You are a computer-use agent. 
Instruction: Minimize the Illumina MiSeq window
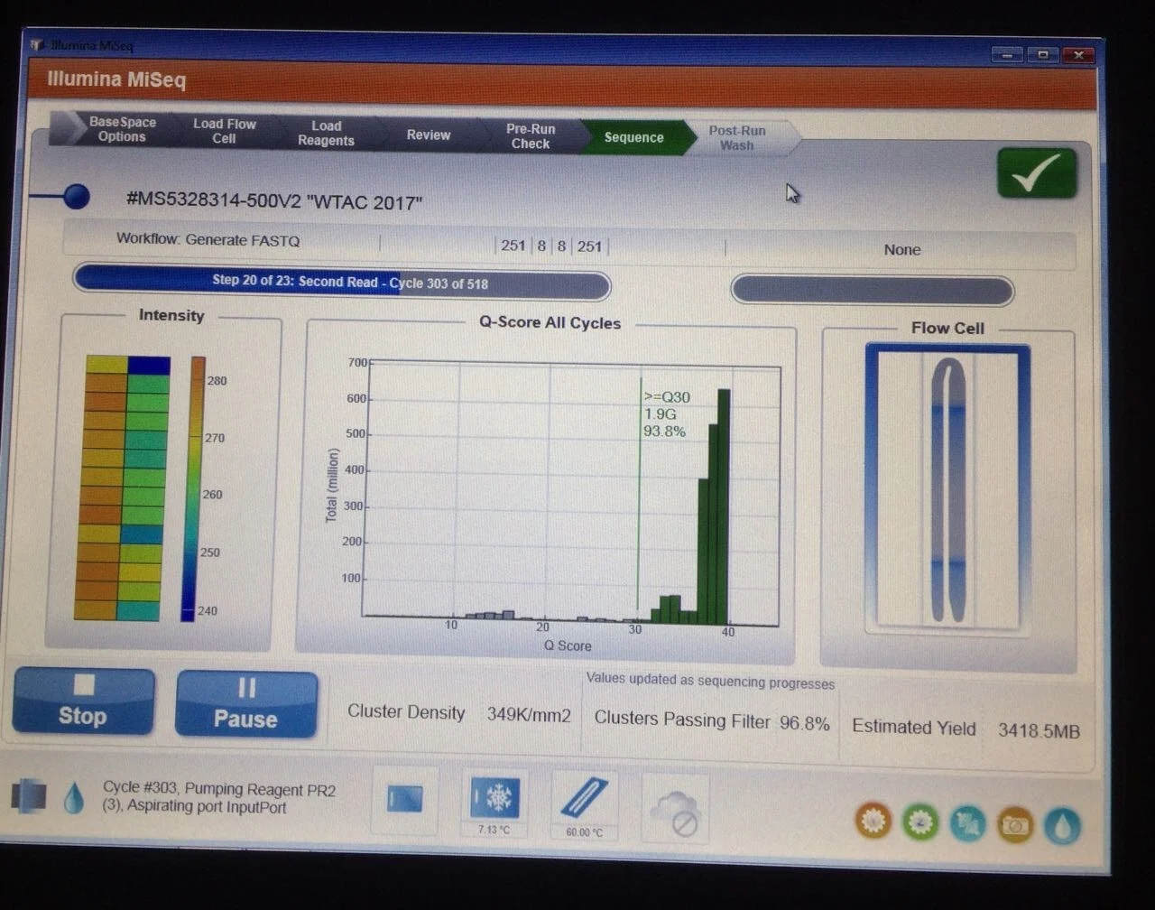1007,54
